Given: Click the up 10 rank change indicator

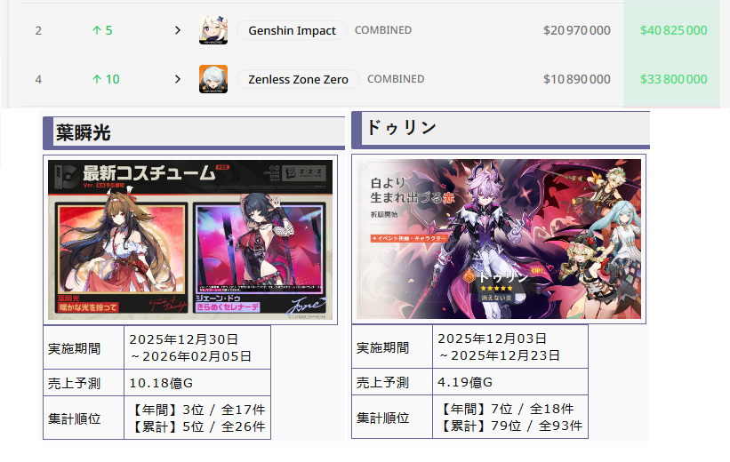Looking at the screenshot, I should click(106, 79).
